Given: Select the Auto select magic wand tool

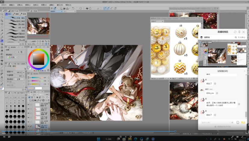Looking at the screenshot, I should pyautogui.click(x=2, y=30).
